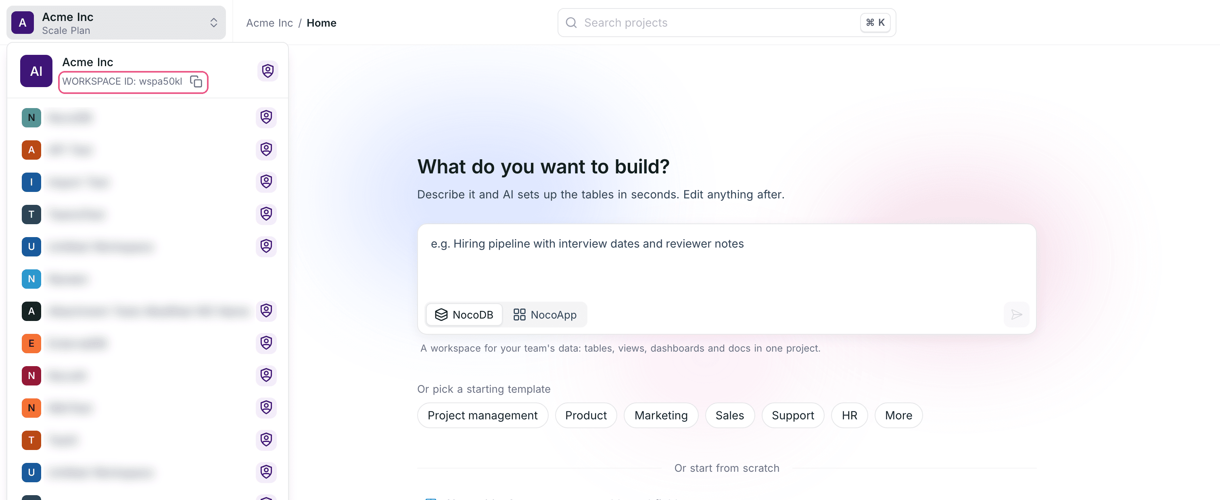Click shield icon in the dark T workspace row
The image size is (1220, 500).
(x=266, y=214)
